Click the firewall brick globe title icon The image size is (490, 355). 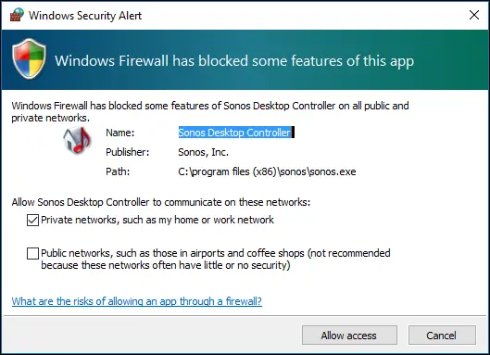click(17, 15)
